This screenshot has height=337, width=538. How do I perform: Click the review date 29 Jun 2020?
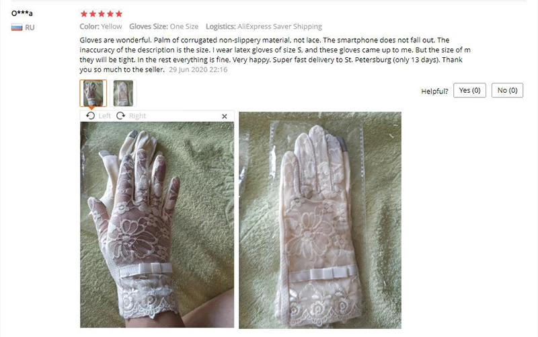(x=198, y=70)
